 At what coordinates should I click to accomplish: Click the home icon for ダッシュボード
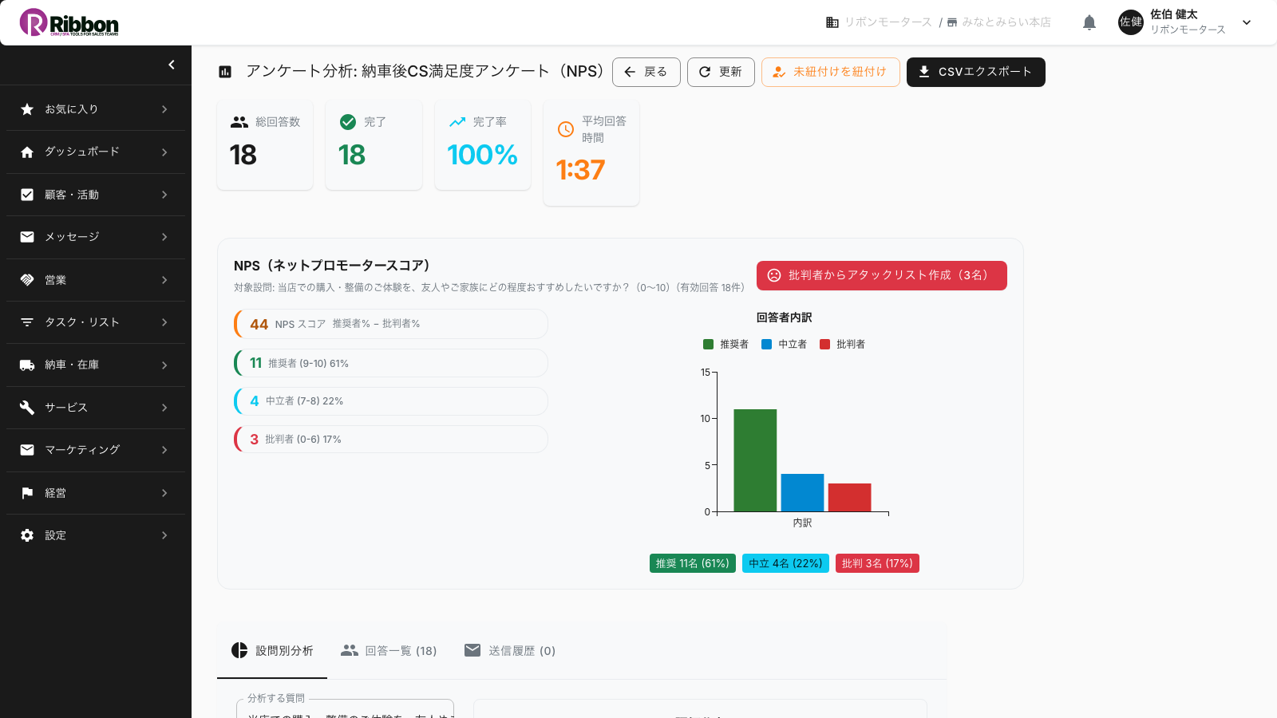coord(27,152)
